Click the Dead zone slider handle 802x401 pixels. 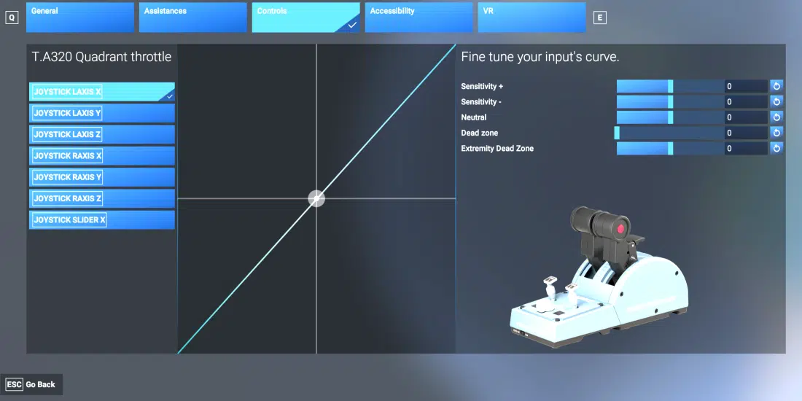click(x=617, y=133)
